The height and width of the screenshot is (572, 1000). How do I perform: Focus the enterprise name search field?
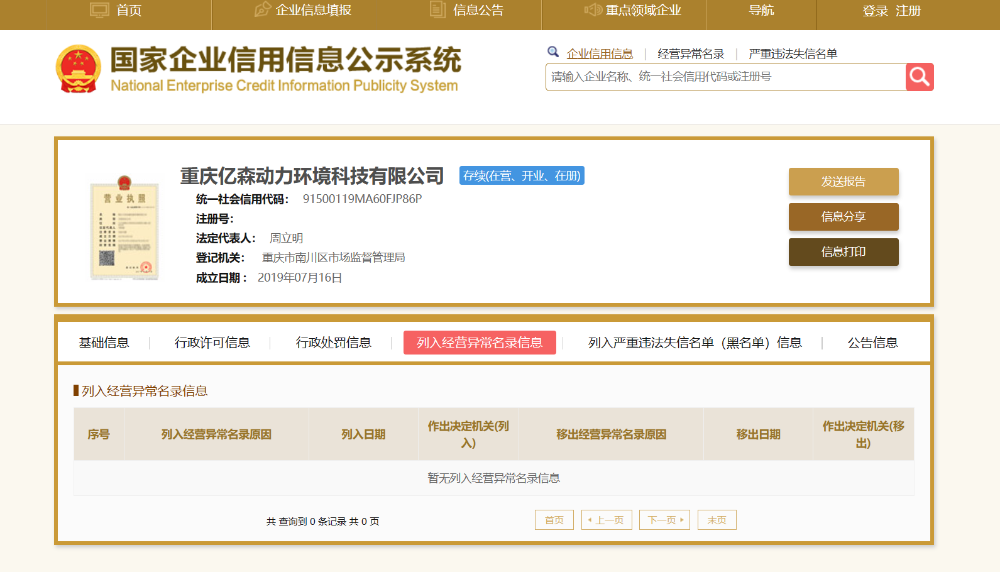click(725, 77)
